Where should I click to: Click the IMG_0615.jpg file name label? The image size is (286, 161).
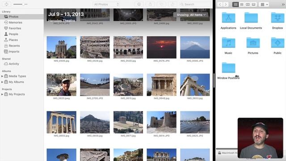click(x=128, y=98)
